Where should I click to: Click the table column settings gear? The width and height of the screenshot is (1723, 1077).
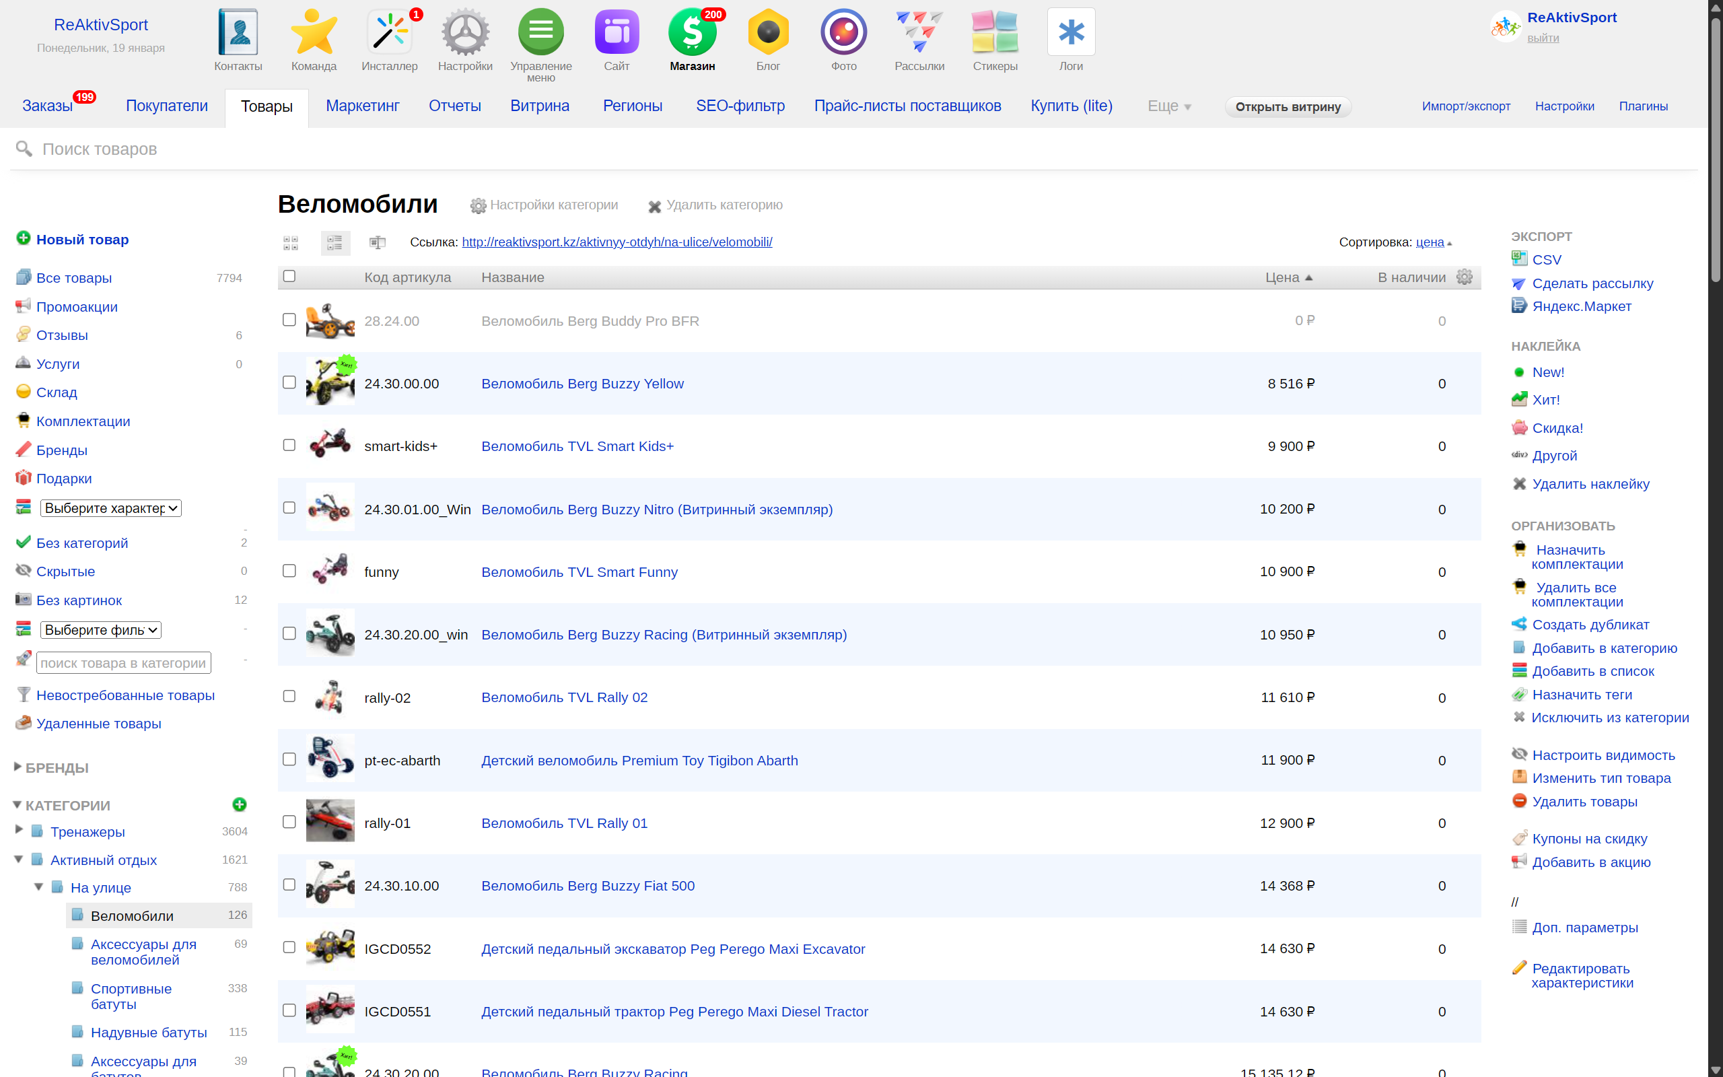pos(1464,277)
